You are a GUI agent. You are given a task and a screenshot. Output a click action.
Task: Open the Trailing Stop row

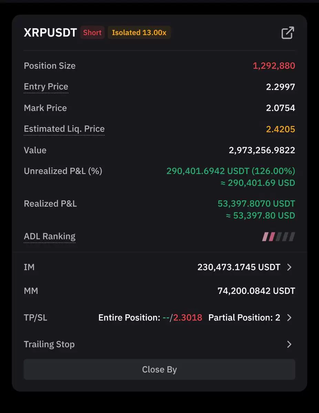tap(159, 344)
